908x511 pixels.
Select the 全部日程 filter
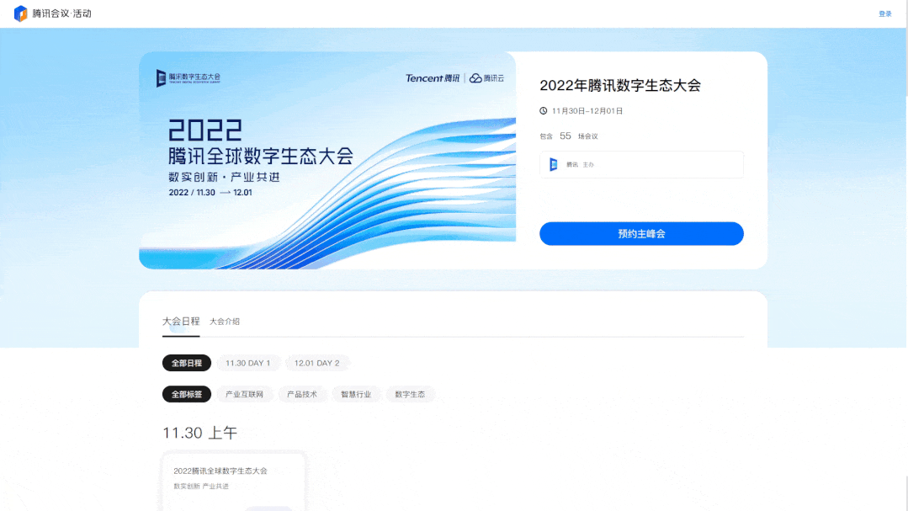187,364
